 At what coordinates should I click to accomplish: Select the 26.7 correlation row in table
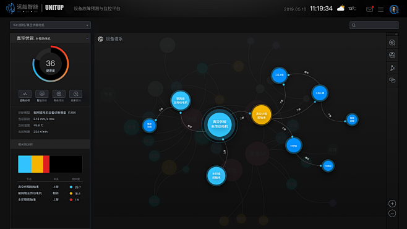coord(49,187)
